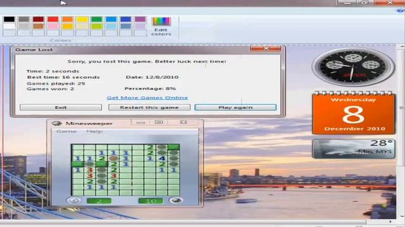Maximize the Minesweeper window
This screenshot has height=227, width=405.
click(x=159, y=122)
